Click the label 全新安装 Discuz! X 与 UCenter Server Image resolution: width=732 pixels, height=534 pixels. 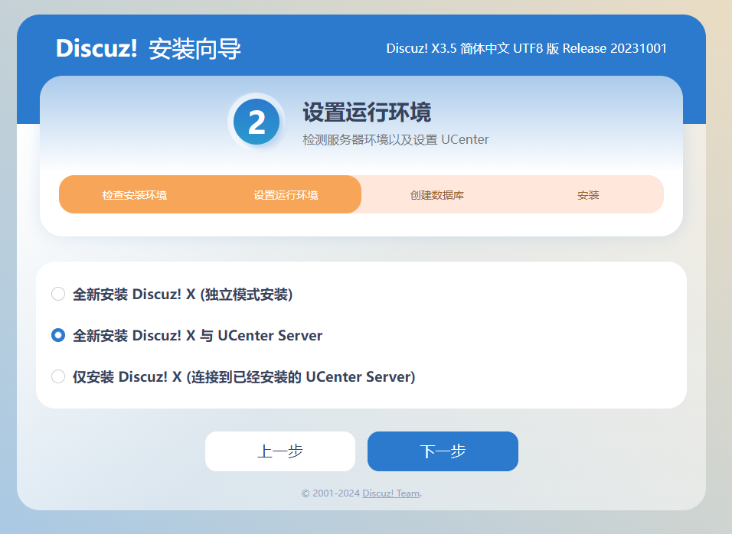(x=198, y=335)
